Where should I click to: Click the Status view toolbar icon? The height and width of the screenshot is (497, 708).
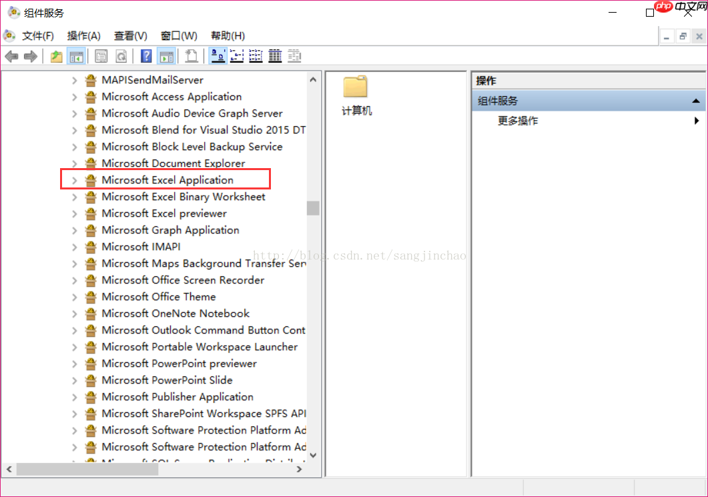tap(294, 57)
